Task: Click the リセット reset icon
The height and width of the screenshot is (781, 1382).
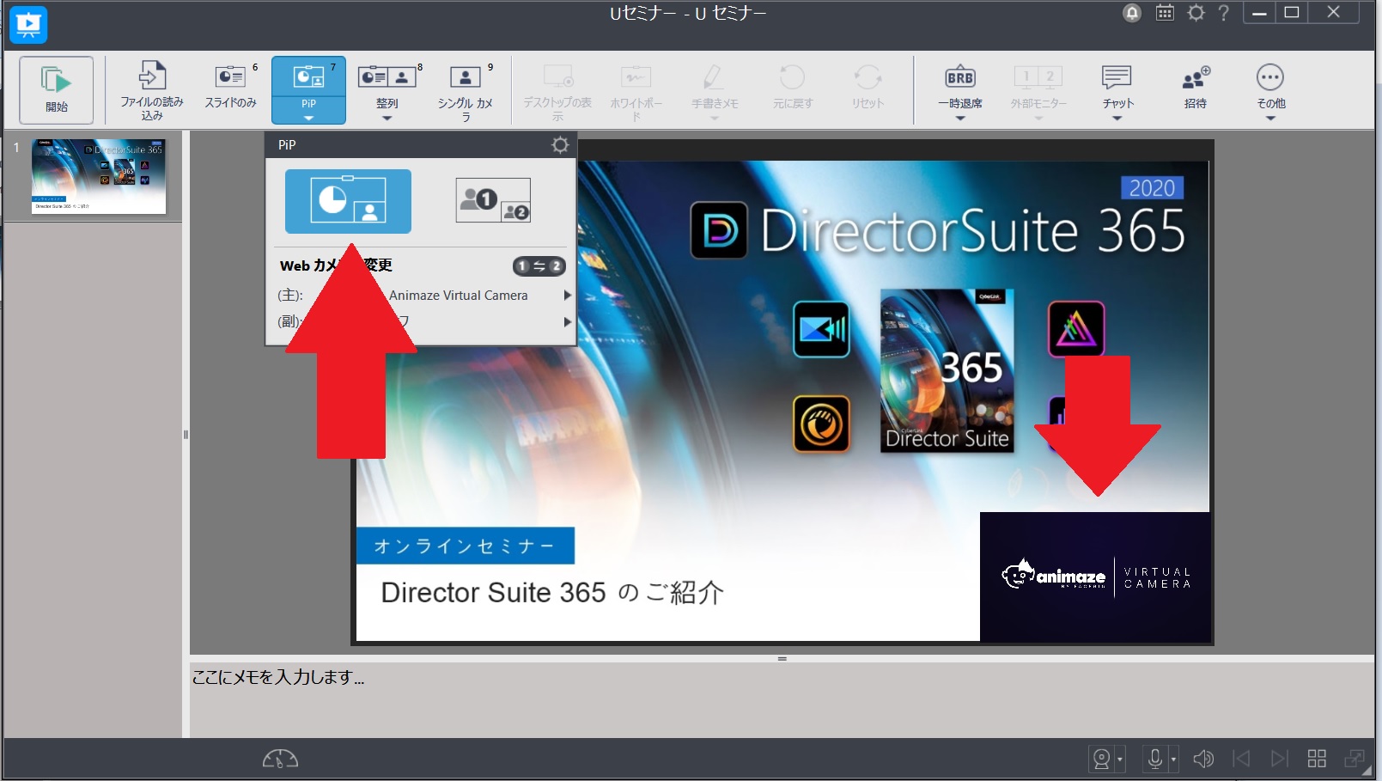Action: click(868, 86)
